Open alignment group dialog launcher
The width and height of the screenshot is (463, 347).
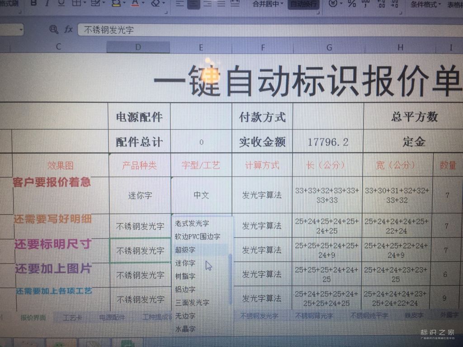[x=318, y=13]
